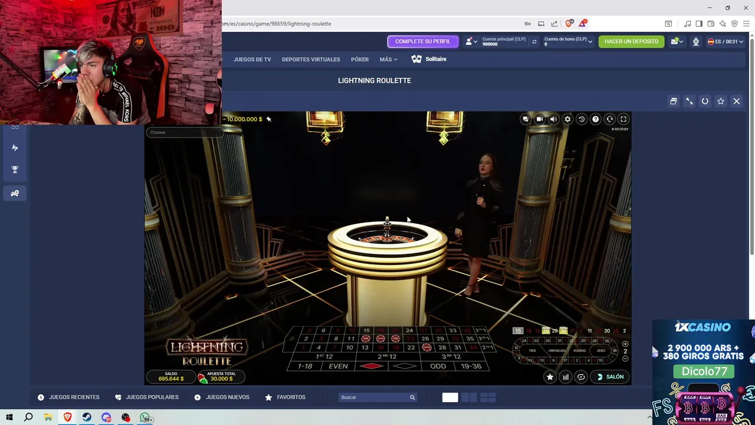
Task: Increase racetrack neighbours with plus
Action: [x=625, y=344]
